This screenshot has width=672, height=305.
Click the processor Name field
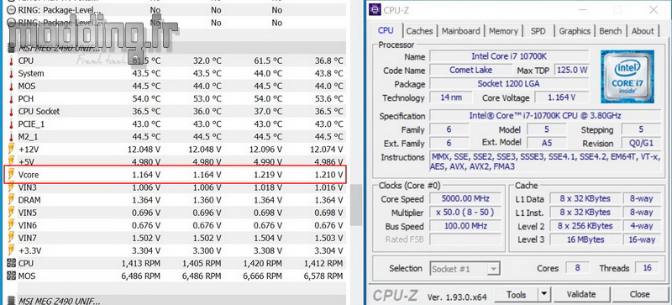pyautogui.click(x=509, y=56)
